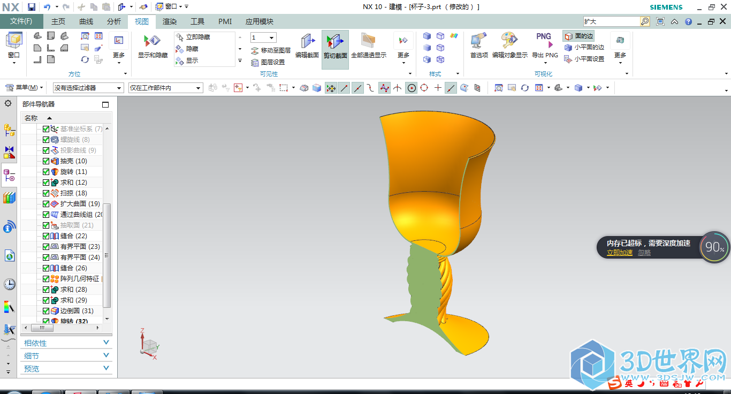Open the History clock sidebar tab
731x394 pixels.
(9, 284)
